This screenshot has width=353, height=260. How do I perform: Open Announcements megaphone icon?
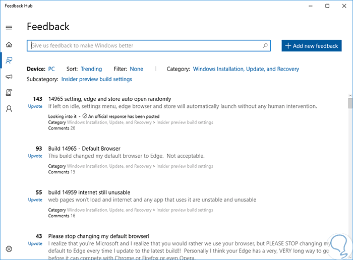pyautogui.click(x=9, y=77)
